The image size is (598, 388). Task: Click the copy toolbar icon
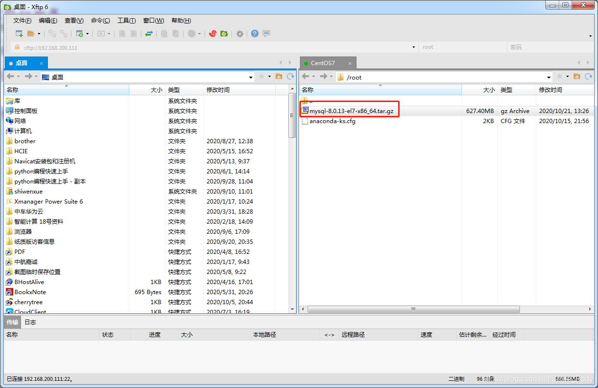[164, 34]
